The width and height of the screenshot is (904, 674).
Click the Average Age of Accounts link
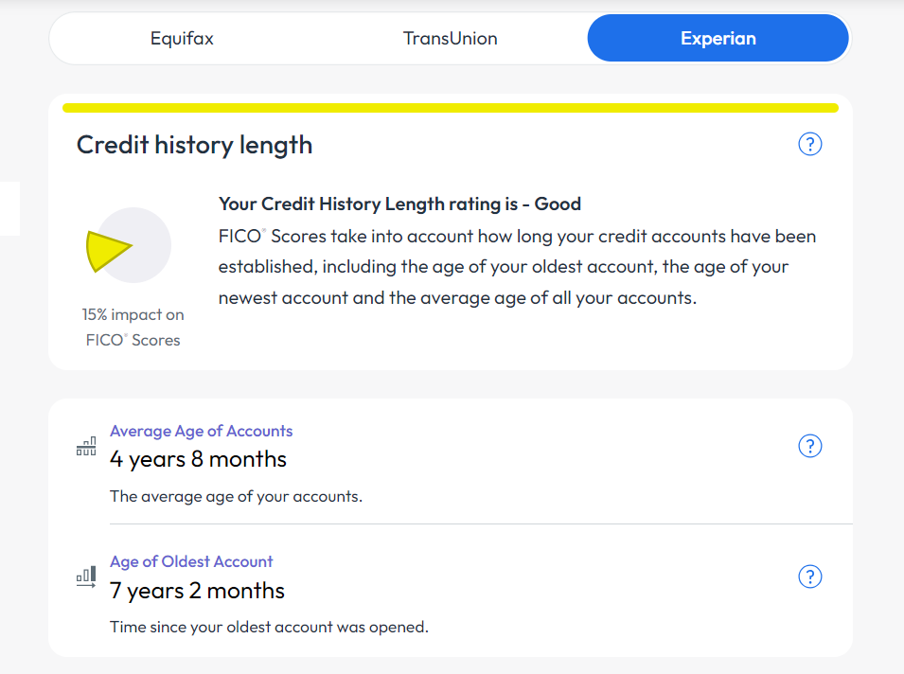tap(201, 431)
